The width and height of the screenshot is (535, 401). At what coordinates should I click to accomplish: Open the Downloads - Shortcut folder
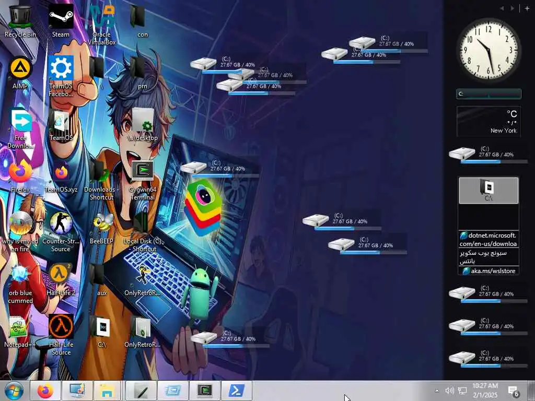pyautogui.click(x=102, y=180)
